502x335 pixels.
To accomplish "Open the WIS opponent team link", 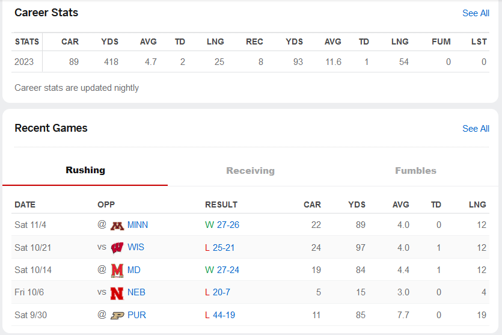I will [x=136, y=247].
